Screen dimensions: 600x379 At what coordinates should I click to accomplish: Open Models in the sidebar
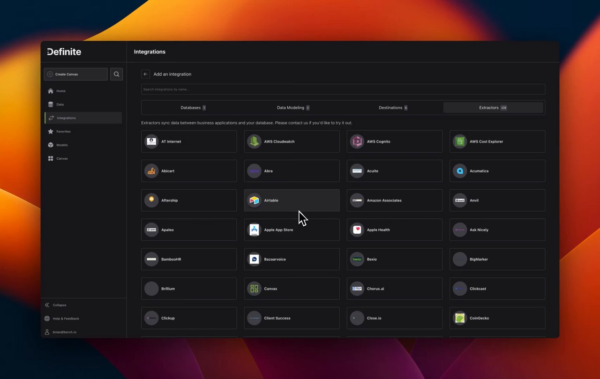click(83, 145)
